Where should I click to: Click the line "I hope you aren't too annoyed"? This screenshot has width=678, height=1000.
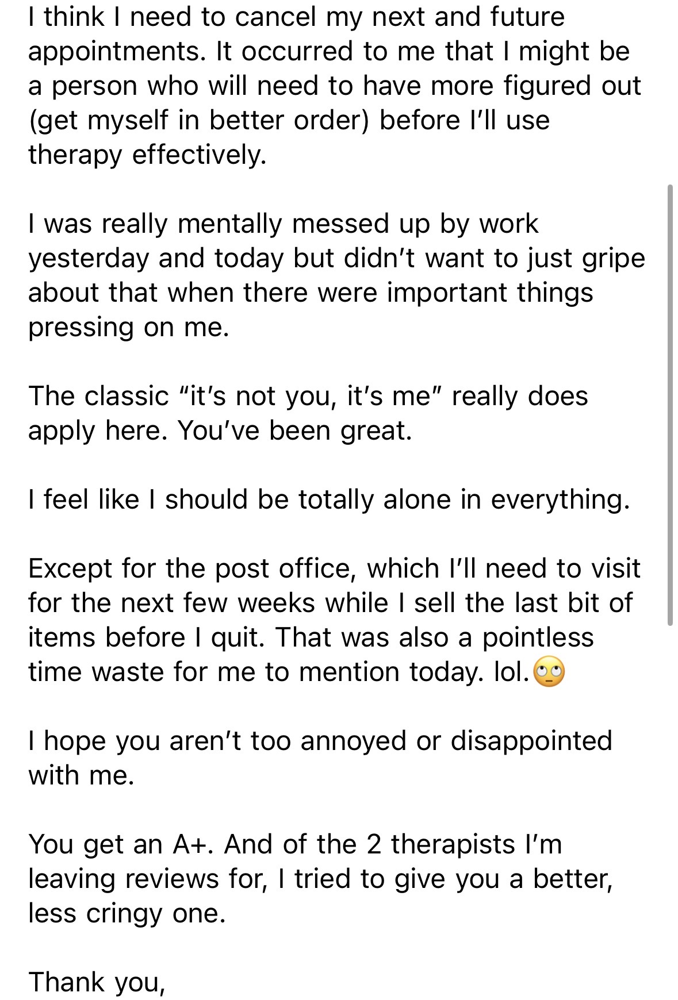pyautogui.click(x=320, y=741)
